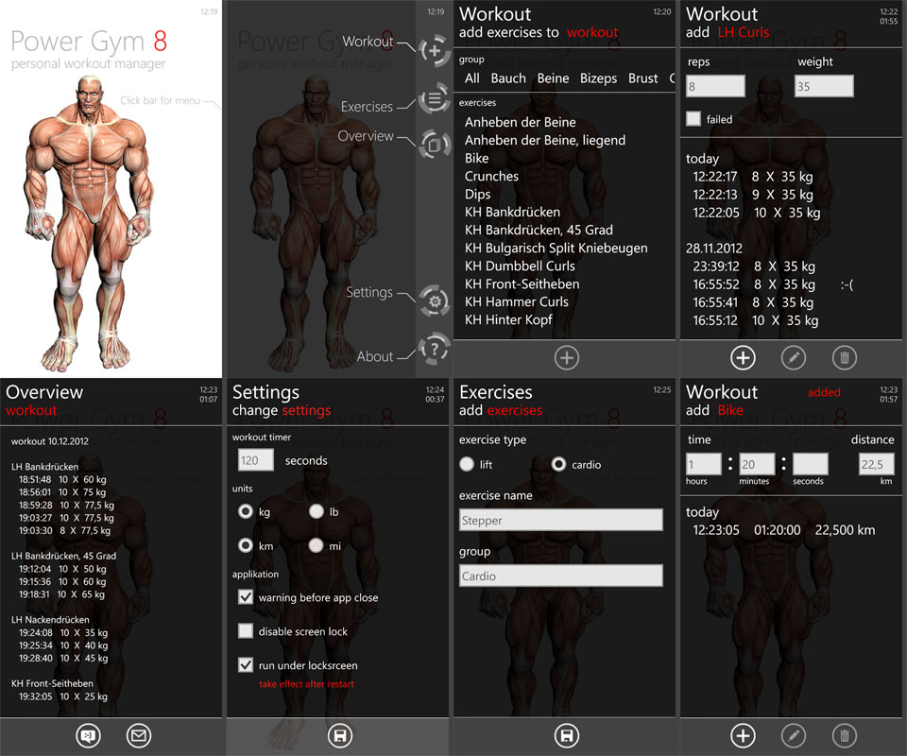Select lb unit radio button
Screen dimensions: 907x756
pyautogui.click(x=316, y=511)
